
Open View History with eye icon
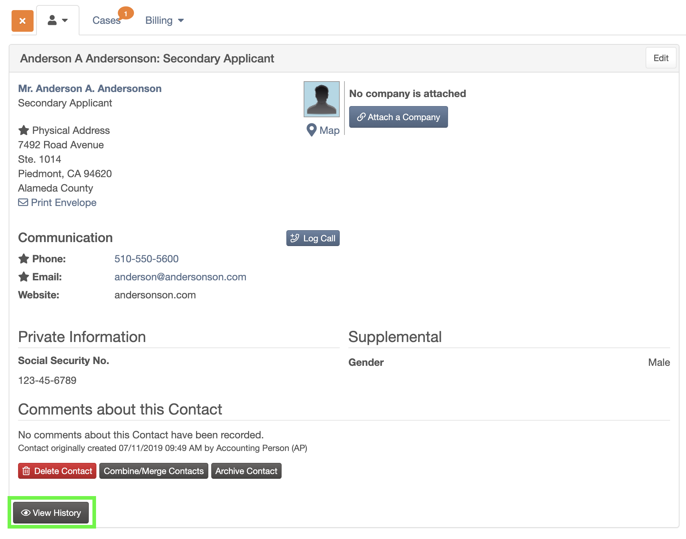[51, 513]
